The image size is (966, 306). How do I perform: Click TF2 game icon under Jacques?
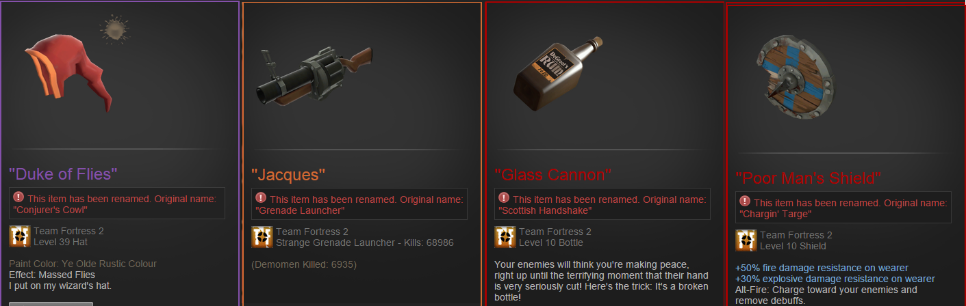pos(262,236)
